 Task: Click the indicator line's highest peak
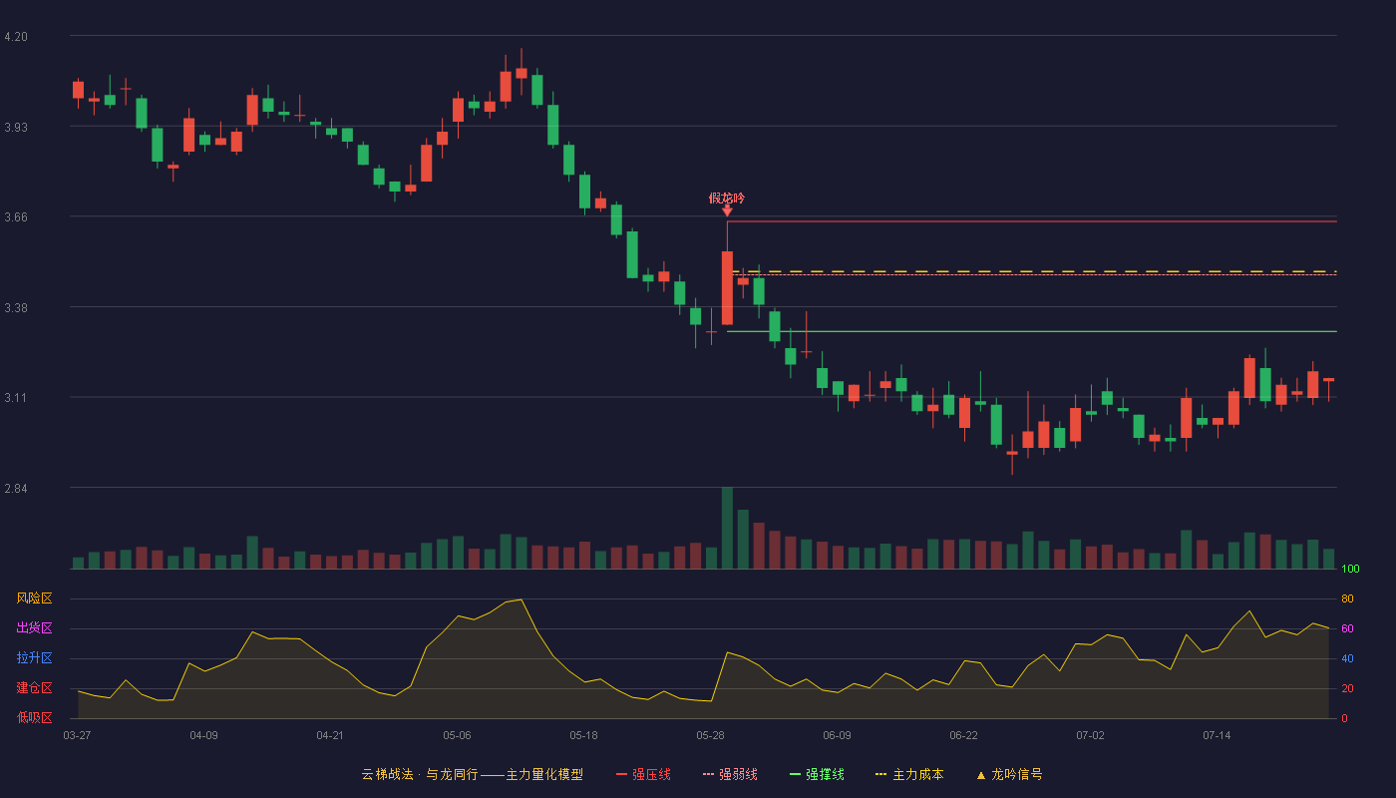click(x=521, y=599)
